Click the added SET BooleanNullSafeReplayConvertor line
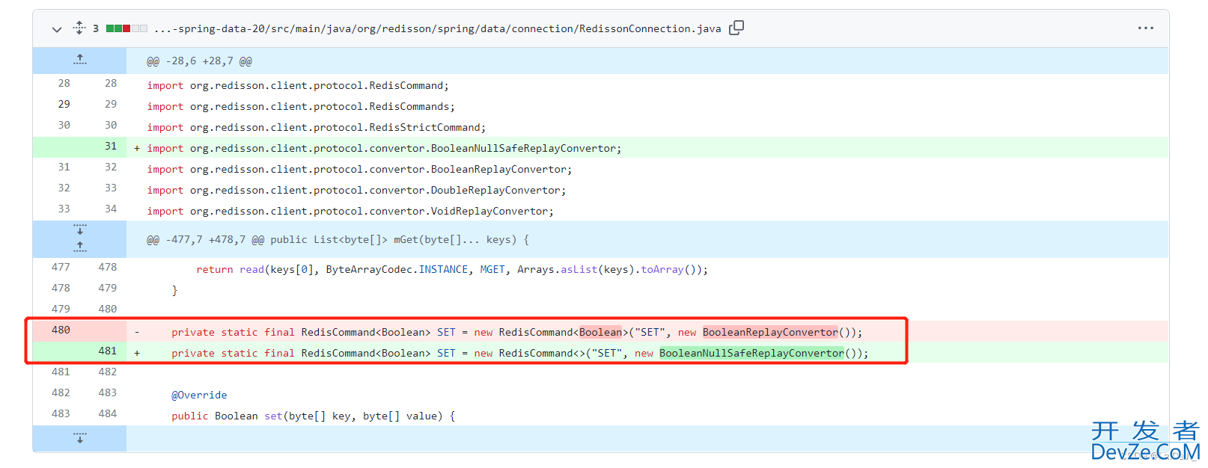The height and width of the screenshot is (468, 1208). coord(519,354)
